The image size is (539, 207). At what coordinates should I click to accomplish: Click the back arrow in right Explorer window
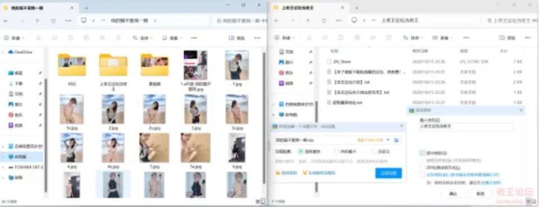click(276, 21)
